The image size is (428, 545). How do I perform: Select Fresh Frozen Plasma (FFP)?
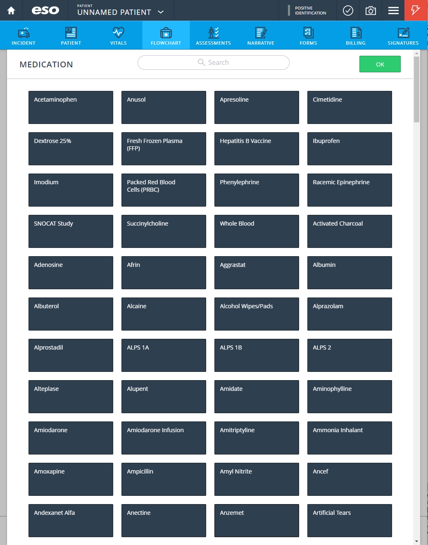164,149
